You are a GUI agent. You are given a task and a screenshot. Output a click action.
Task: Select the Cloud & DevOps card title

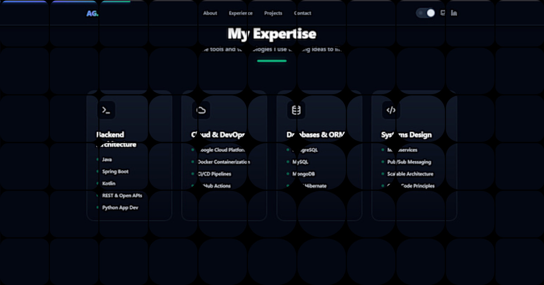(219, 135)
